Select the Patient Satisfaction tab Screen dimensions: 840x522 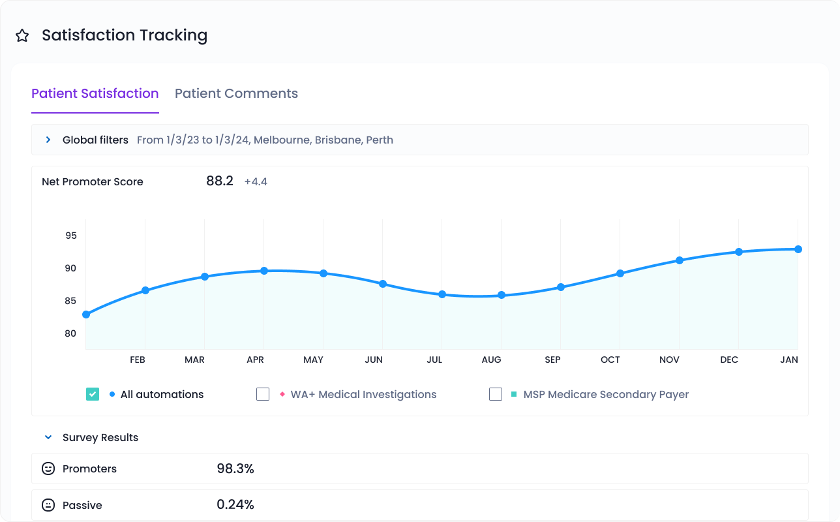point(95,93)
